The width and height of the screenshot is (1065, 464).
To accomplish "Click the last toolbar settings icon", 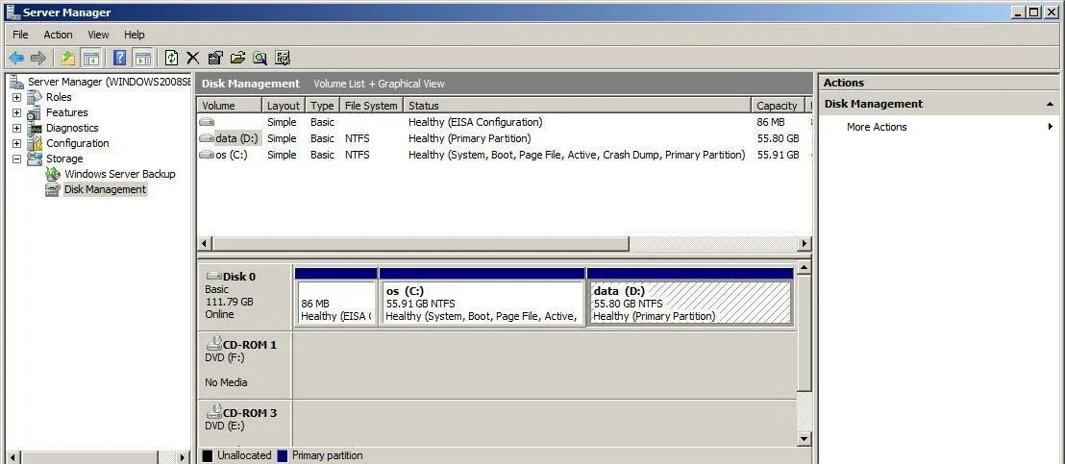I will tap(283, 59).
